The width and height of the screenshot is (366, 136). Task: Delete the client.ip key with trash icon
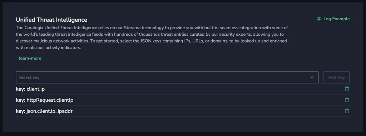347,89
